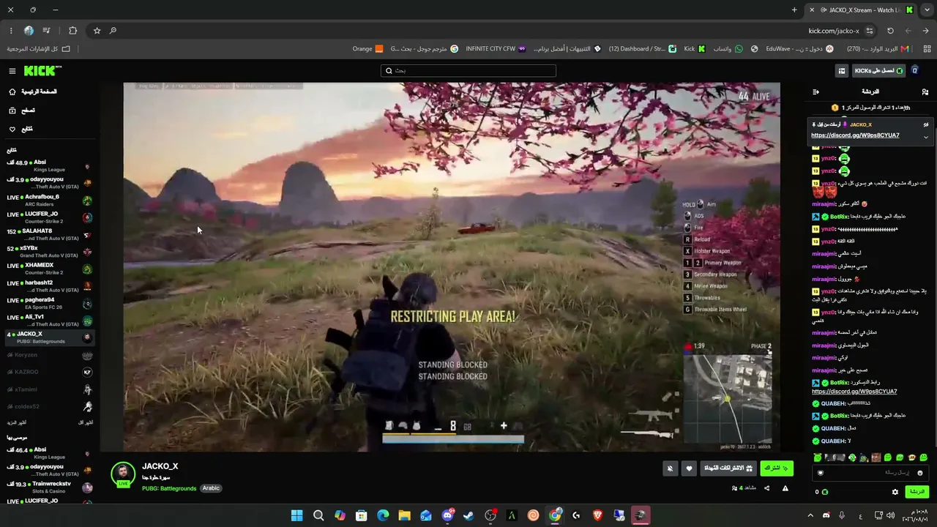Open PUBG: Battlegrounds category link

pyautogui.click(x=169, y=488)
